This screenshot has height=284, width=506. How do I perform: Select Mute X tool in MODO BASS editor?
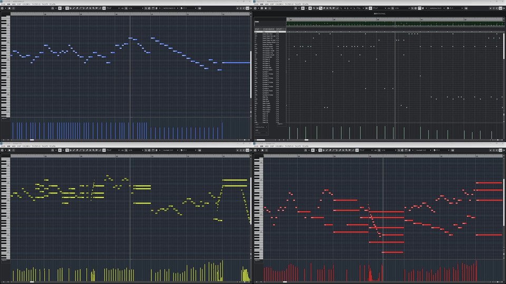90,8
